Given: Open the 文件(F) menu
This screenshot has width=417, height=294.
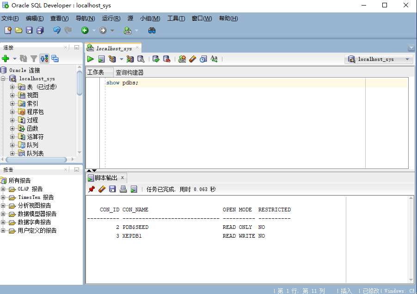Looking at the screenshot, I should 10,18.
